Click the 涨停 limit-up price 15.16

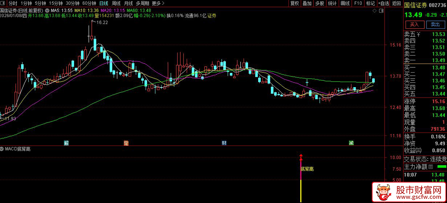(438, 101)
